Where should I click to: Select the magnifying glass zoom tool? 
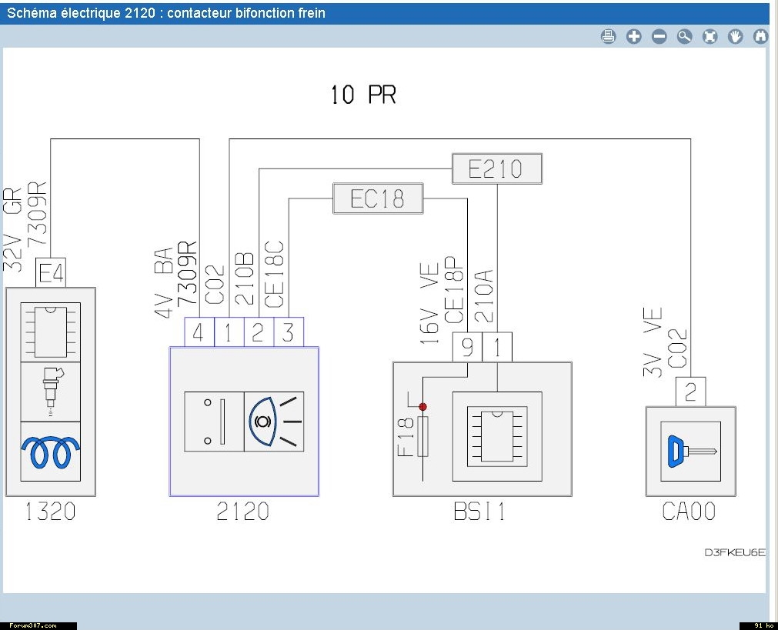click(685, 36)
